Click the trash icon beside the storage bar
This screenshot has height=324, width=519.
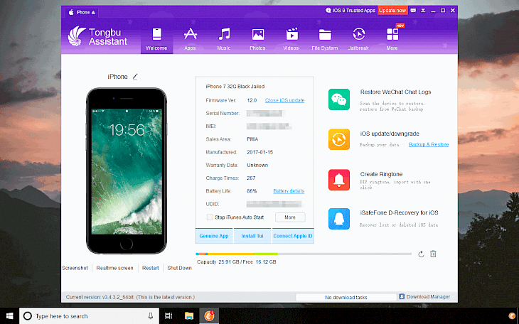point(433,254)
